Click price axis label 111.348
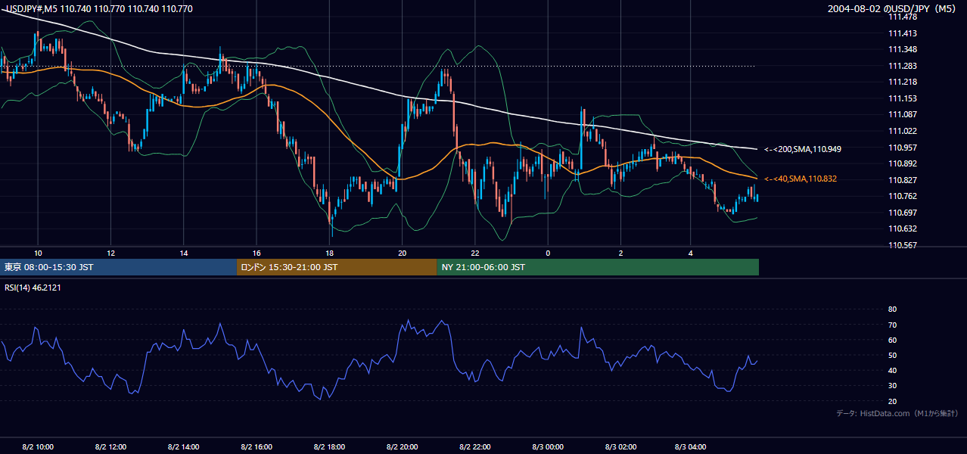The height and width of the screenshot is (454, 967). point(903,50)
